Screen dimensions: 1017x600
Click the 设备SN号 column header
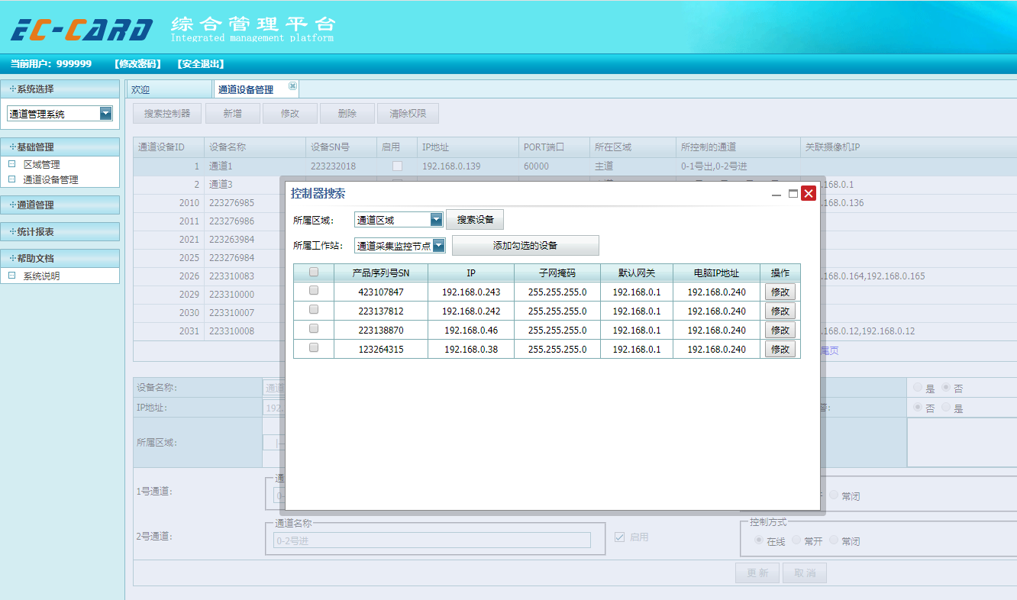341,147
